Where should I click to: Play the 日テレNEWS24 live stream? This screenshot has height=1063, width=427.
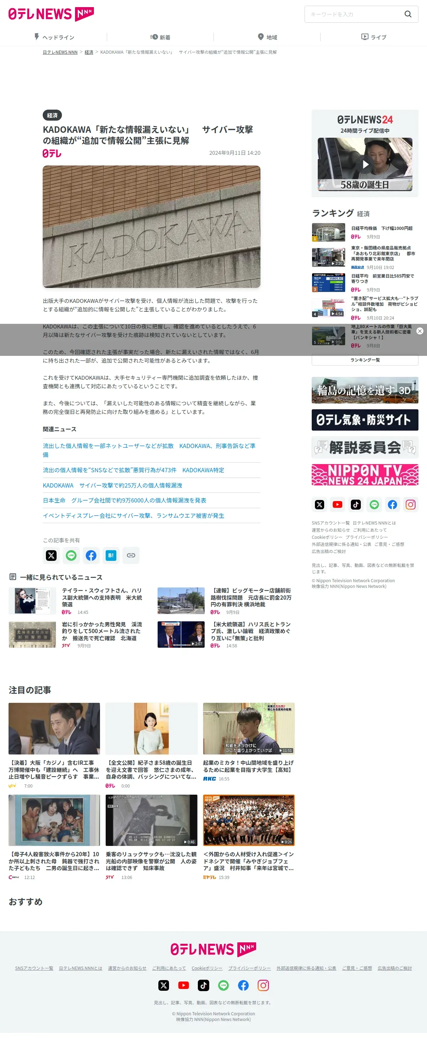pyautogui.click(x=365, y=164)
